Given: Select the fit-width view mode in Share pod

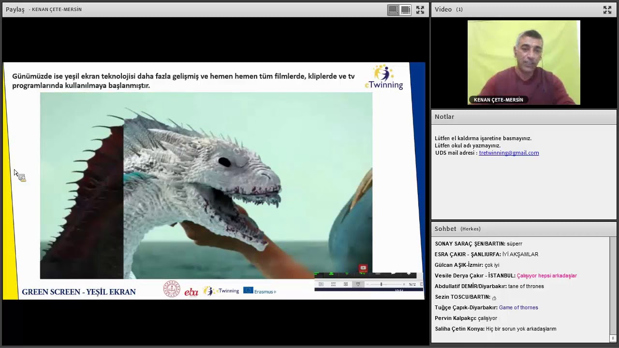Looking at the screenshot, I should coord(405,10).
